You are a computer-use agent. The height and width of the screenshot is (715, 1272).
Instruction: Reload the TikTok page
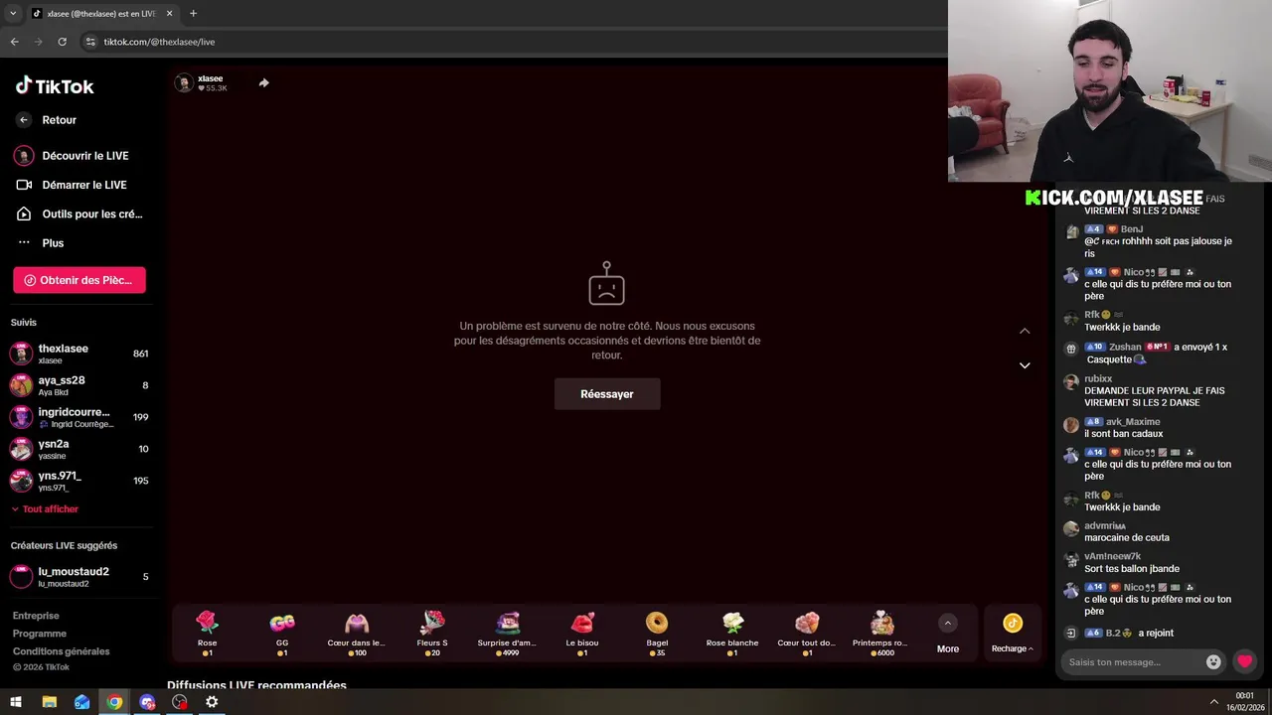click(x=62, y=42)
